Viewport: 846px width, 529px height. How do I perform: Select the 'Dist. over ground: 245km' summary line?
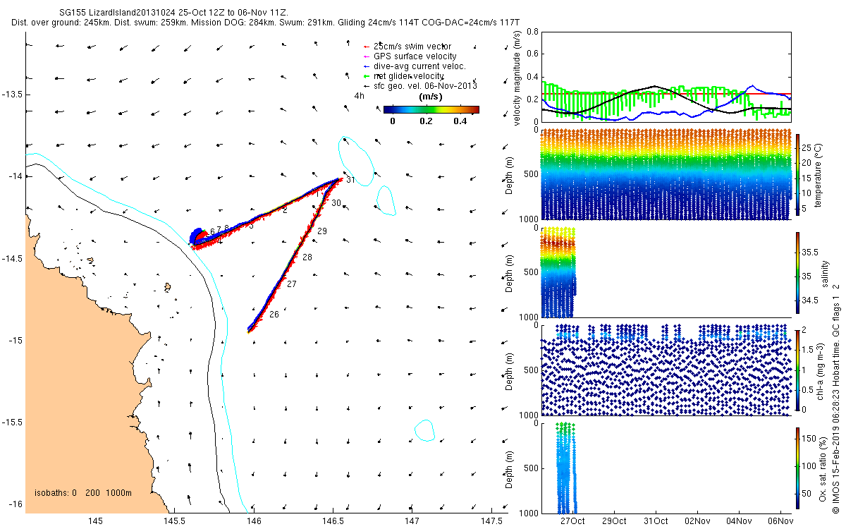(x=266, y=23)
